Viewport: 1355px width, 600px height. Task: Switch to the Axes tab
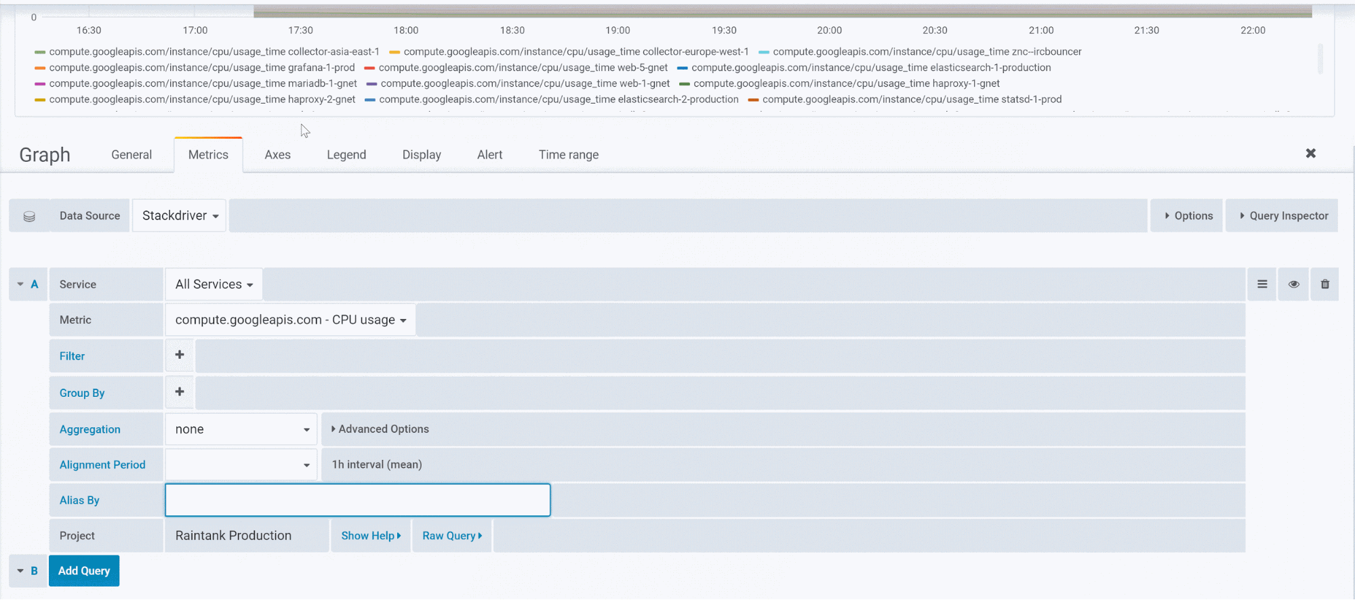click(x=277, y=154)
